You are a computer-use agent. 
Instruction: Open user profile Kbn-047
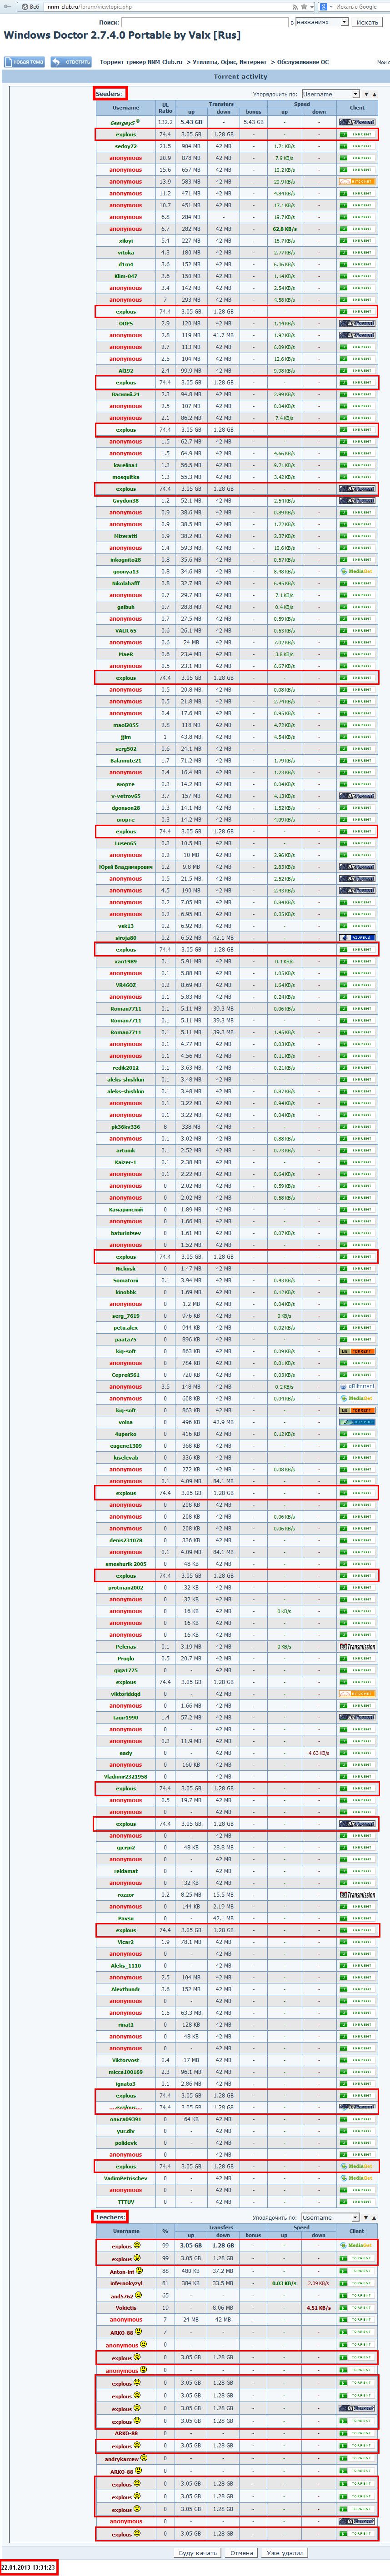pos(126,276)
